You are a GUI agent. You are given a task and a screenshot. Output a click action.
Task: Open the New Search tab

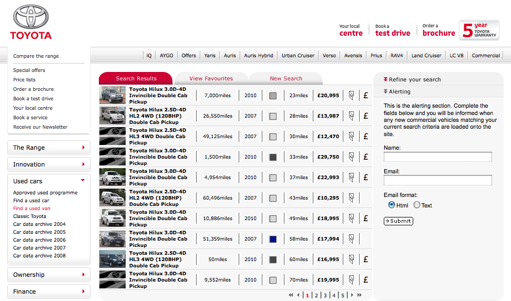coord(286,78)
